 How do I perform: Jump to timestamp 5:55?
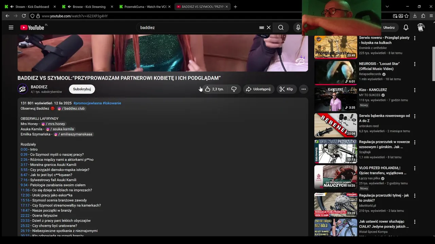24,170
